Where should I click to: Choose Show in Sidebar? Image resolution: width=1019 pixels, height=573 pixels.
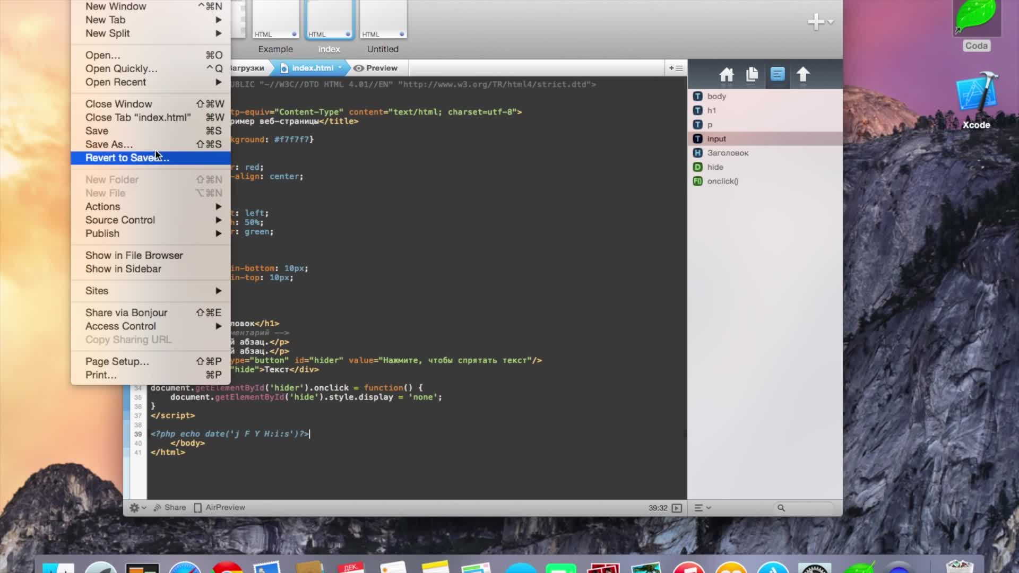(x=151, y=268)
